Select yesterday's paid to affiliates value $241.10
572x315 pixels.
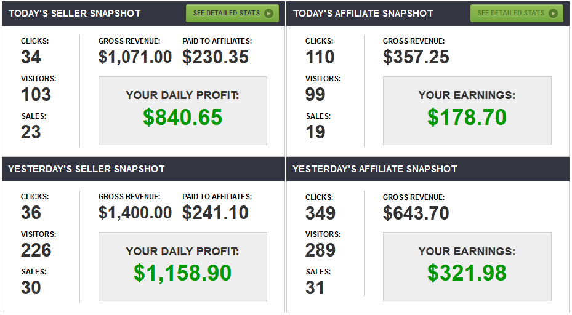click(216, 213)
